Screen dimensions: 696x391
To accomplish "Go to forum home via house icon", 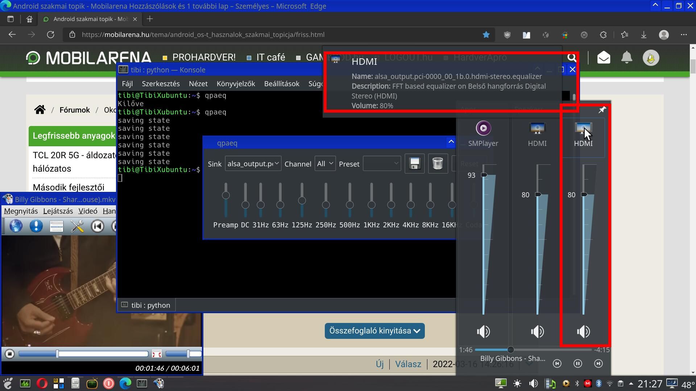I will click(x=40, y=110).
